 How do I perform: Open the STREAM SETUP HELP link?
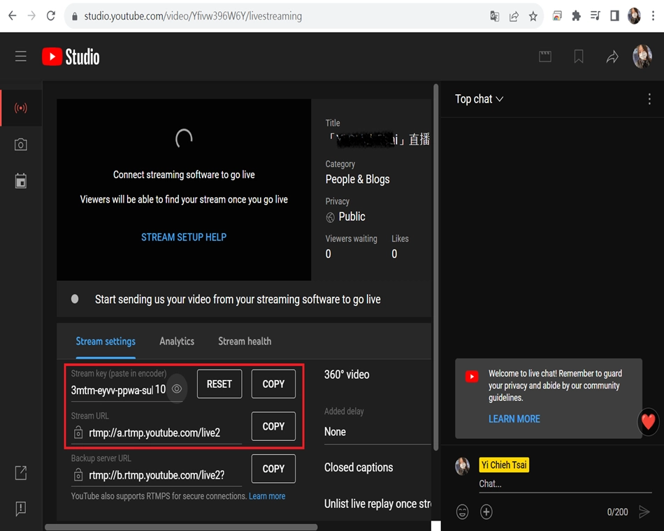tap(184, 237)
